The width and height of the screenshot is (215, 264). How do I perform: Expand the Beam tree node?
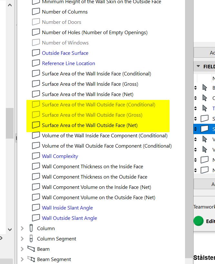click(x=22, y=249)
